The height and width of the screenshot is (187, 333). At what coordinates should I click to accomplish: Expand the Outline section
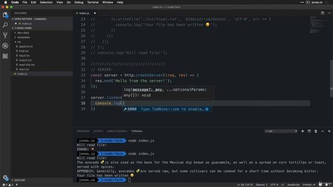tap(20, 180)
